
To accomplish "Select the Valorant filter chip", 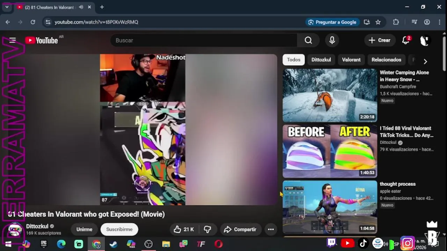I will point(351,60).
